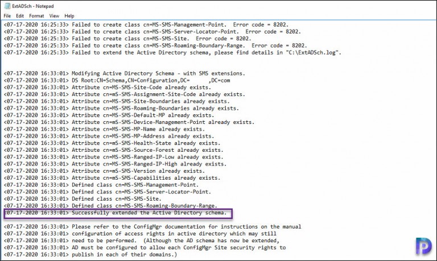Click the Notepad icon in title bar
The height and width of the screenshot is (261, 437).
(x=7, y=6)
